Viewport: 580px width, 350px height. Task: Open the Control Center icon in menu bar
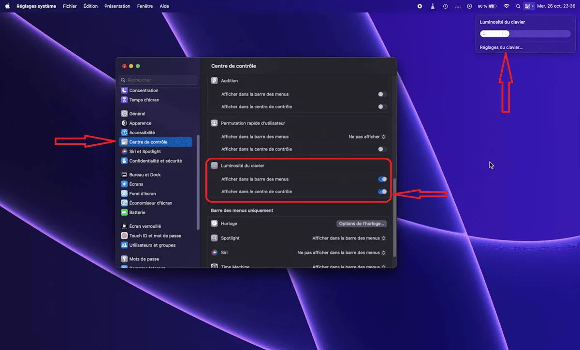pos(528,6)
